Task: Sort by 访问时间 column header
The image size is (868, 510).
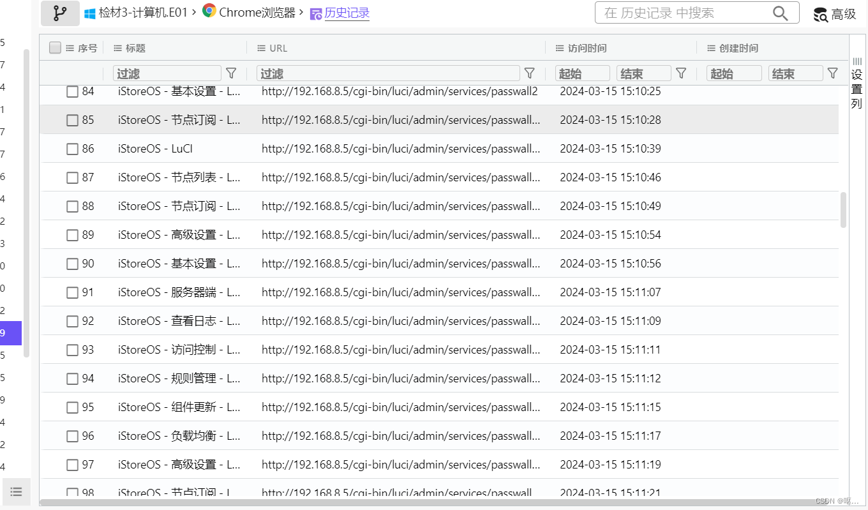Action: click(x=587, y=48)
